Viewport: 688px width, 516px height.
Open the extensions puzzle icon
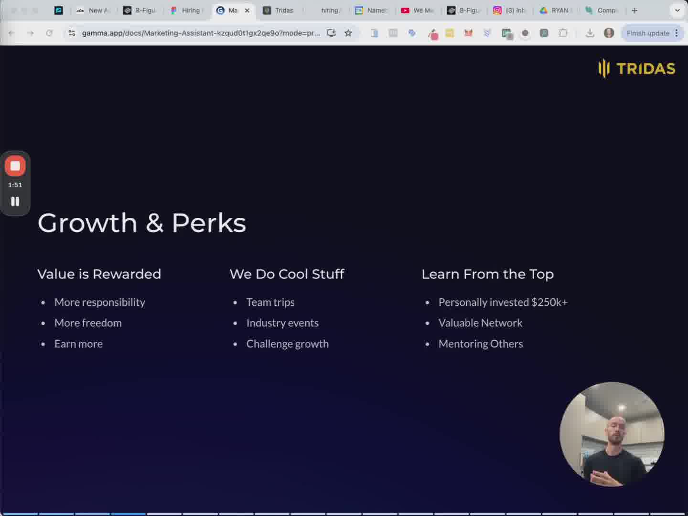(x=563, y=33)
